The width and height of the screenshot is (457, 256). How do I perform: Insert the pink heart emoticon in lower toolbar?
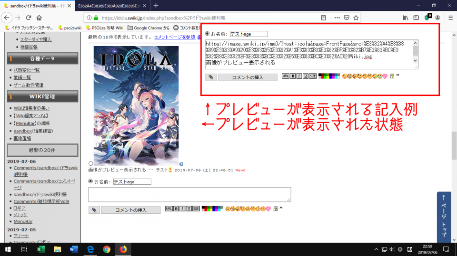(268, 209)
